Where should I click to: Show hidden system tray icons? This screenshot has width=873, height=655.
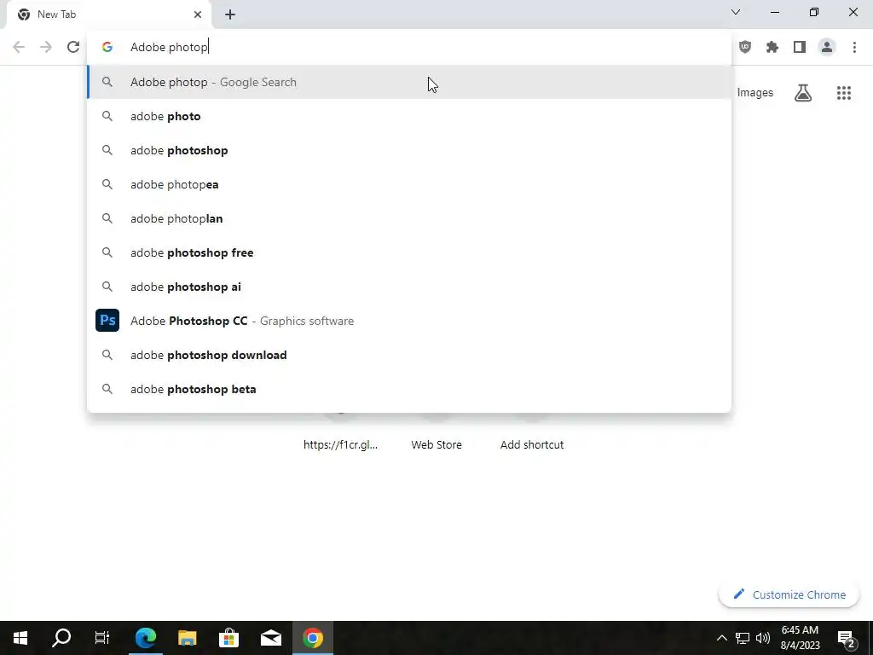(x=721, y=638)
